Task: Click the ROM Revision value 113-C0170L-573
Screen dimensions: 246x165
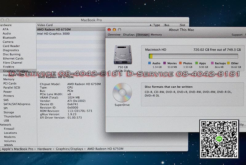Action: coord(80,111)
